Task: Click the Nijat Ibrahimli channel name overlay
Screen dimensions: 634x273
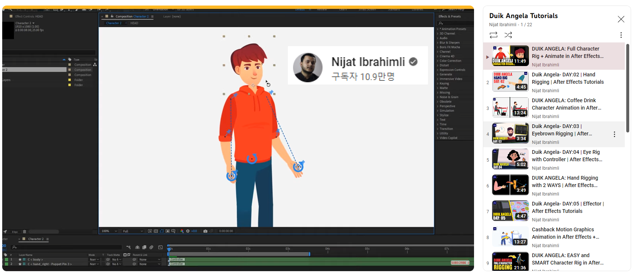Action: pos(368,62)
